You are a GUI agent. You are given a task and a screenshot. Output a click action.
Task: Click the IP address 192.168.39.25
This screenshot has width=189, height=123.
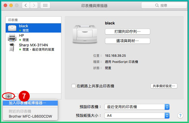click(115, 56)
